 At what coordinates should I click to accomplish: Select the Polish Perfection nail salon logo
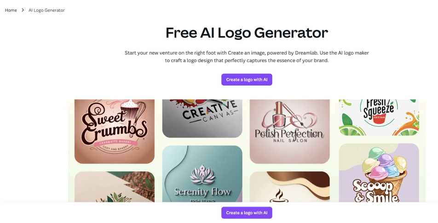click(290, 131)
